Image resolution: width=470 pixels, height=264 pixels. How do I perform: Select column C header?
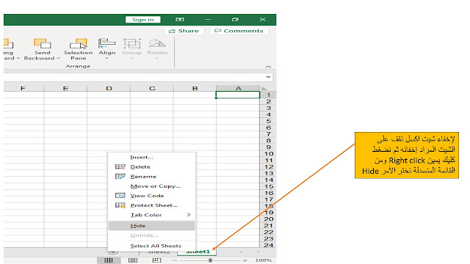[x=152, y=88]
